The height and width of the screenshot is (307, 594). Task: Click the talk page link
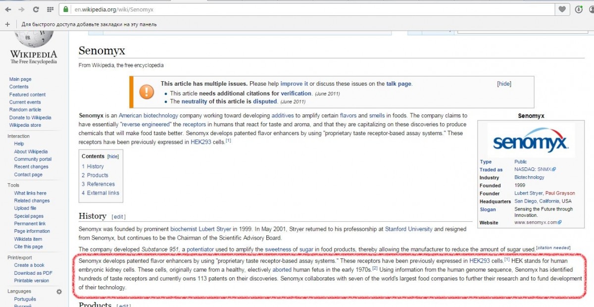398,84
